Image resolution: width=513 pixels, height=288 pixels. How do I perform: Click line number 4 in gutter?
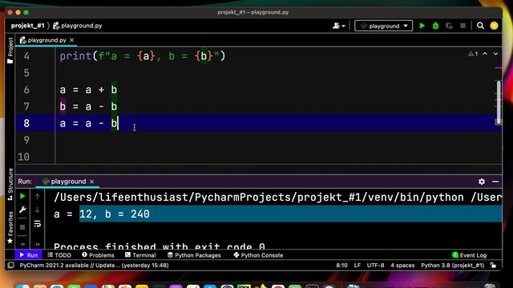pyautogui.click(x=26, y=56)
